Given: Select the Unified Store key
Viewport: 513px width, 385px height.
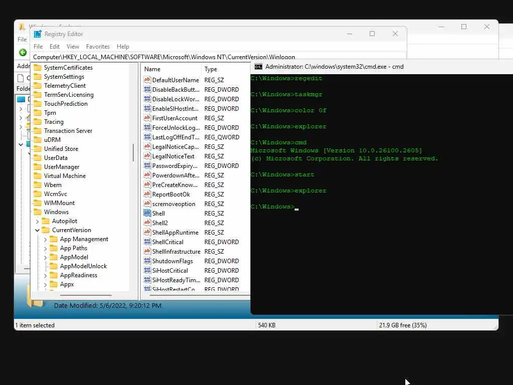Looking at the screenshot, I should 61,148.
